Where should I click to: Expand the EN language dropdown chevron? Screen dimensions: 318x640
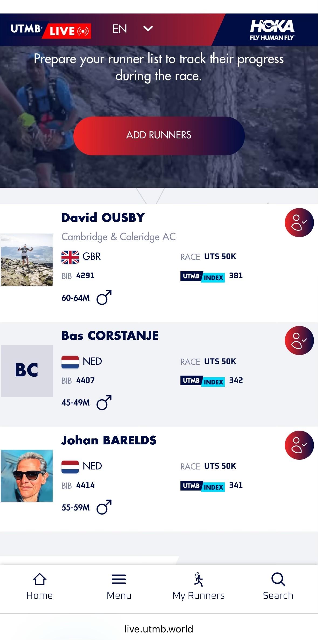pos(148,28)
